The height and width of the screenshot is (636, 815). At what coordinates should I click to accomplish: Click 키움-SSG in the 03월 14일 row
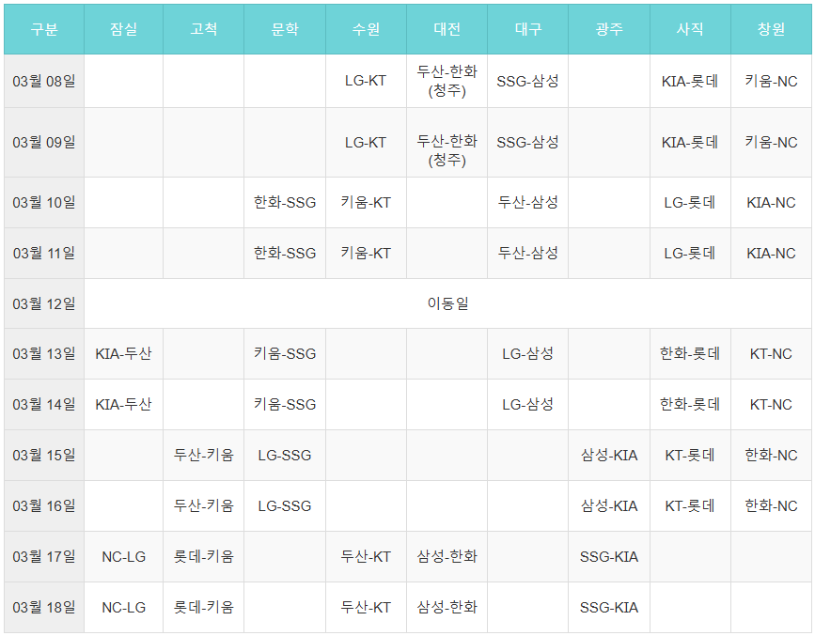(285, 404)
